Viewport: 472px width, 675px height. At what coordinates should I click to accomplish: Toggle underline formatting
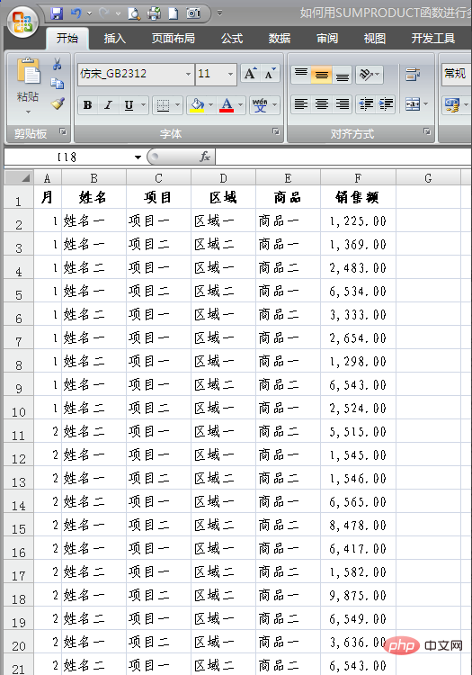pyautogui.click(x=129, y=105)
